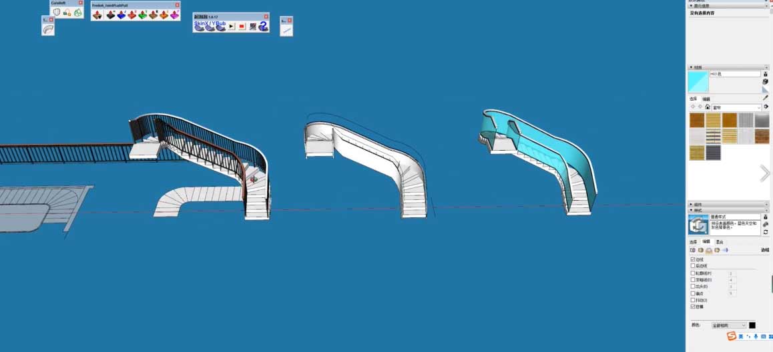Toggle the 边线 edges checkbox
The image size is (773, 352).
pos(692,259)
